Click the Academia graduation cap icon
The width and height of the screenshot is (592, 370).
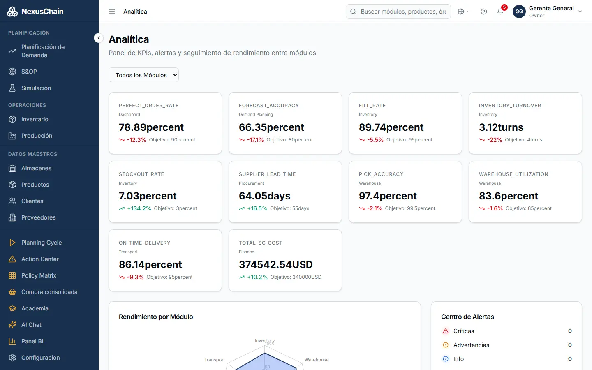[12, 308]
